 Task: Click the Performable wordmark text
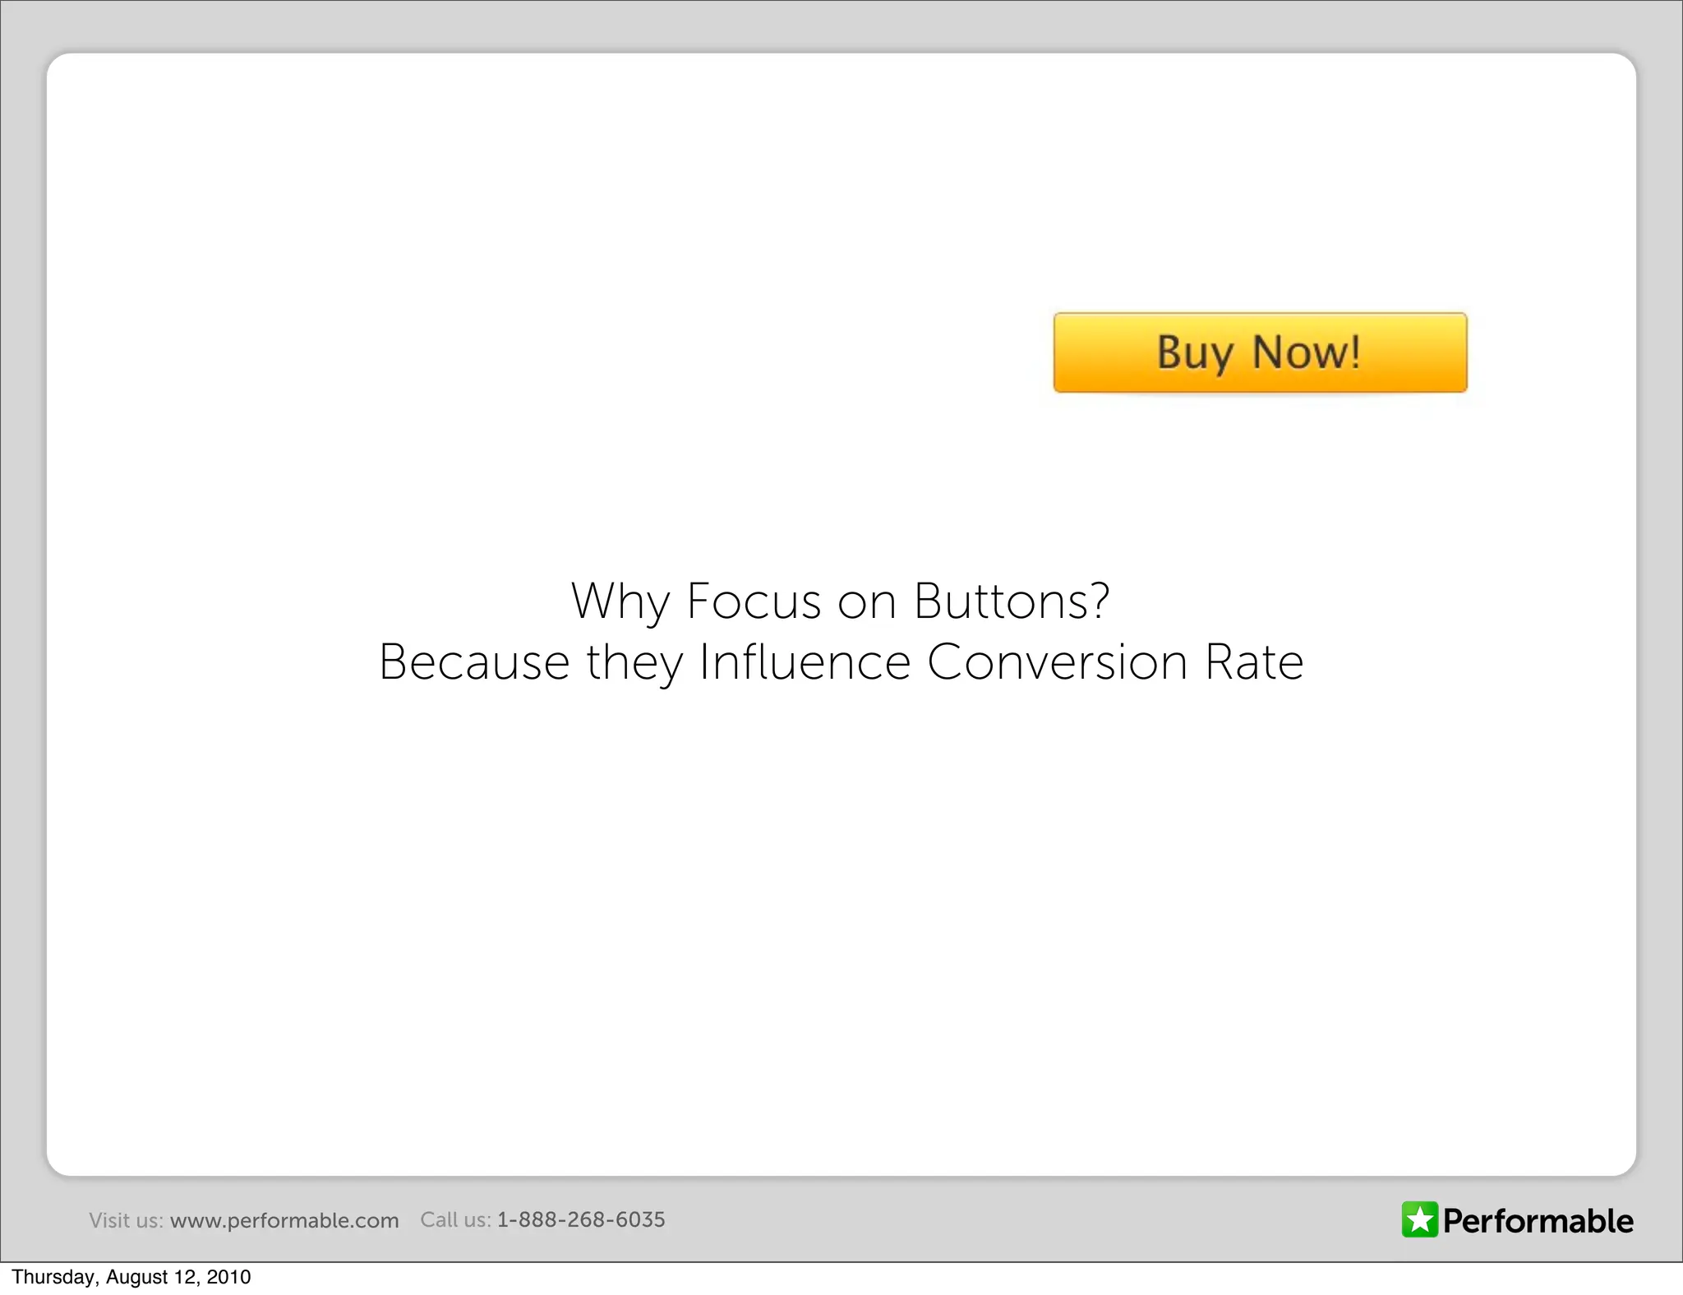point(1538,1221)
